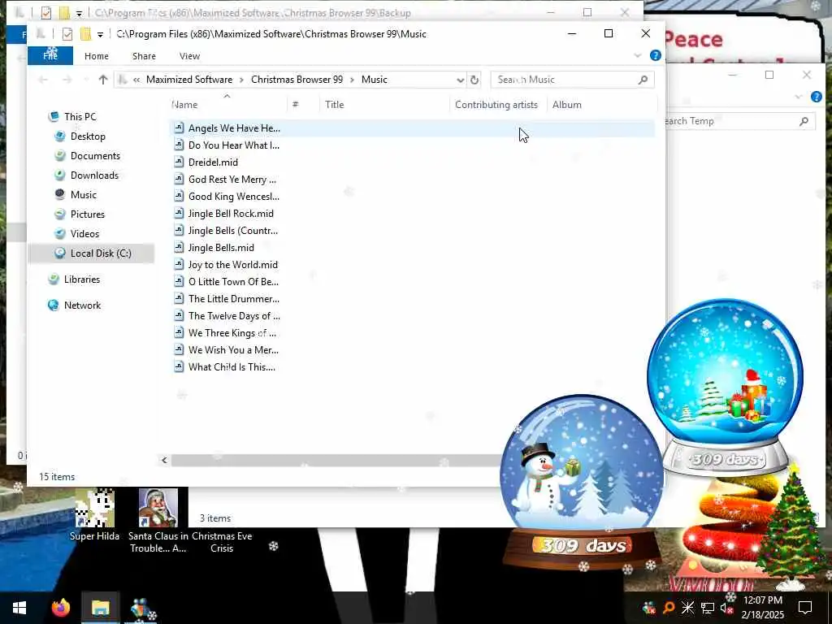The width and height of the screenshot is (832, 624).
Task: Open Videos in the navigation pane
Action: click(84, 233)
